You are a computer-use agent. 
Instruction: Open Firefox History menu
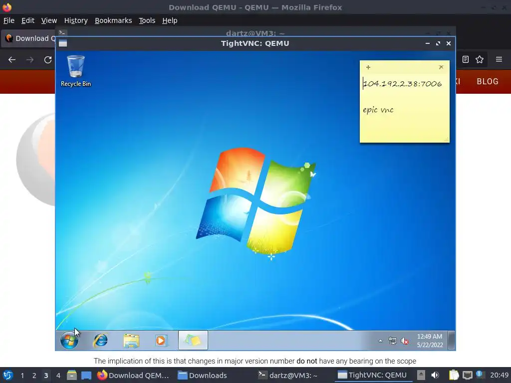click(x=76, y=20)
